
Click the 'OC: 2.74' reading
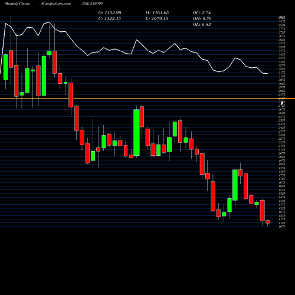(202, 13)
